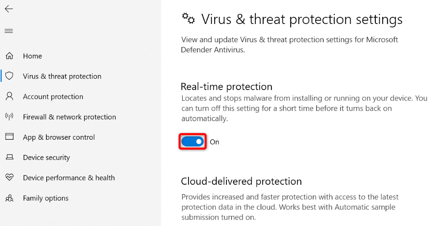This screenshot has height=226, width=431.
Task: Click the Account protection person icon
Action: (x=9, y=96)
